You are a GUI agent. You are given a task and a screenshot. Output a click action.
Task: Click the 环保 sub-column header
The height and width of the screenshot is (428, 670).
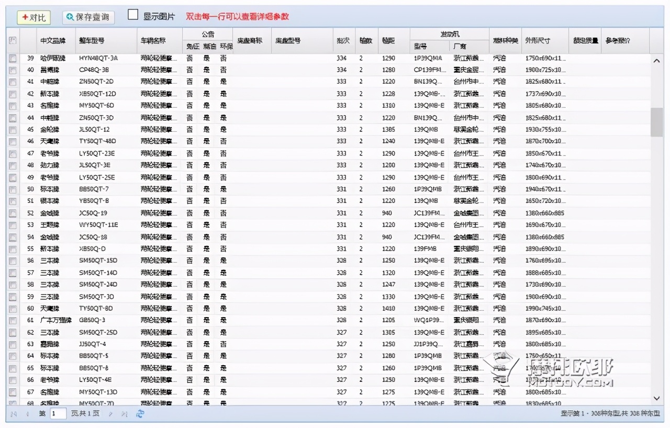tap(226, 47)
